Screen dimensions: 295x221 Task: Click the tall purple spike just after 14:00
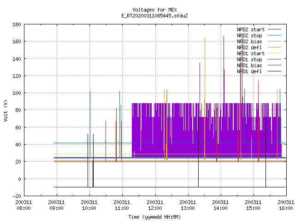(224, 70)
